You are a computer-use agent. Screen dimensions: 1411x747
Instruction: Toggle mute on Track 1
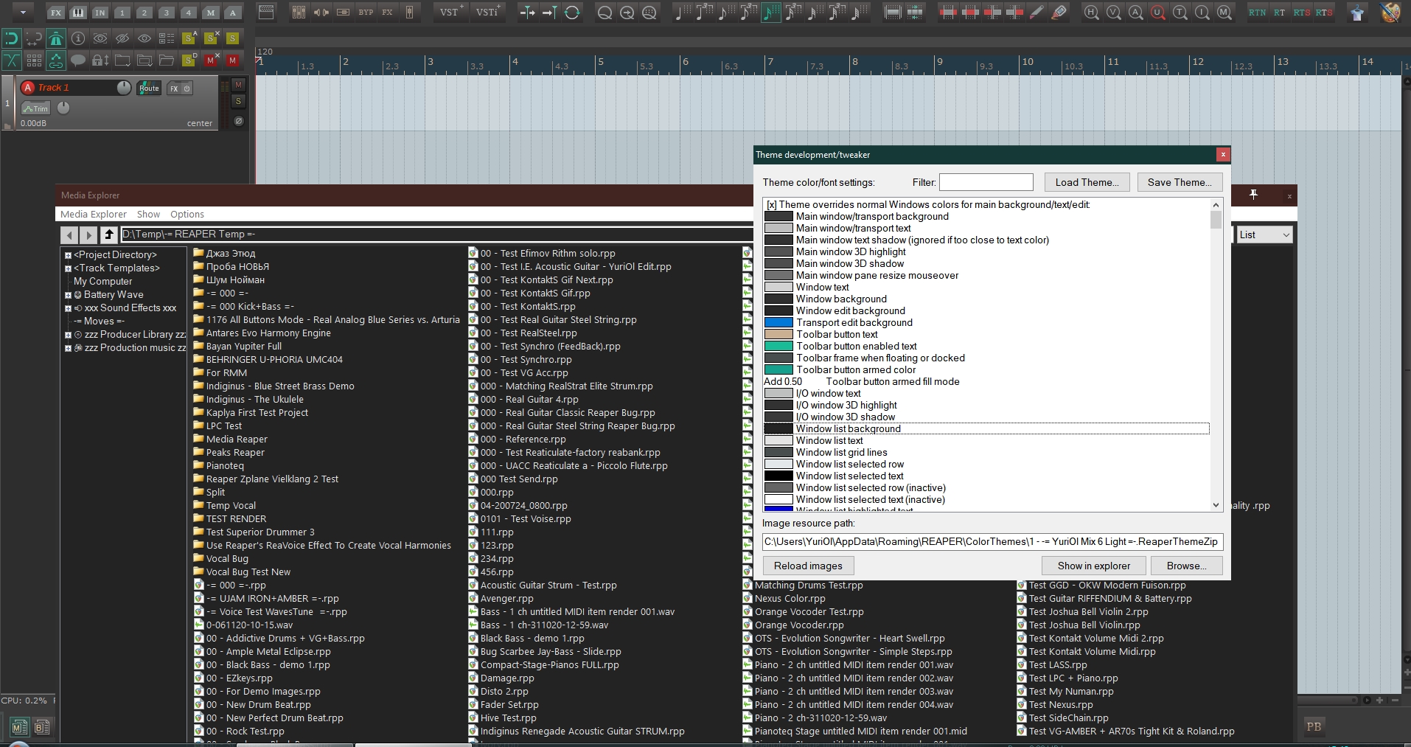tap(238, 85)
